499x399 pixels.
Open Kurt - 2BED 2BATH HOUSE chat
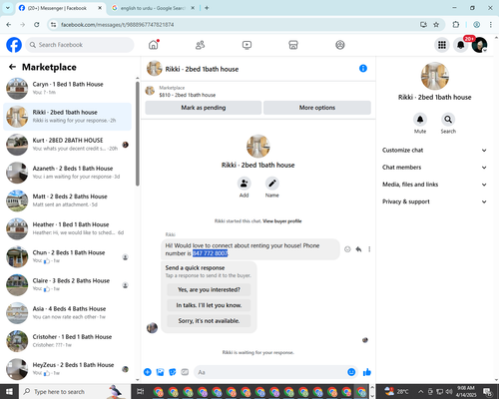pyautogui.click(x=68, y=145)
